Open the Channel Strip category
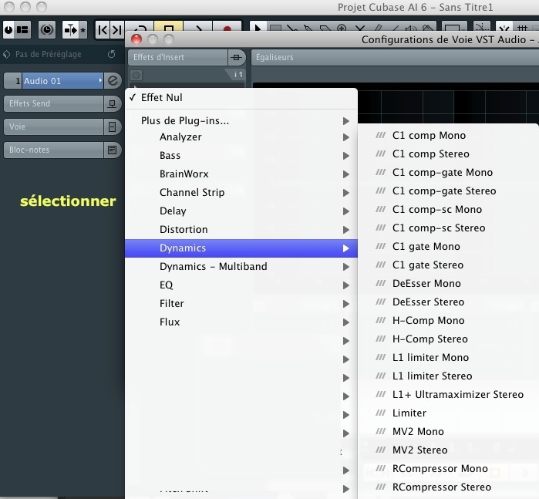Image resolution: width=539 pixels, height=499 pixels. click(x=241, y=193)
